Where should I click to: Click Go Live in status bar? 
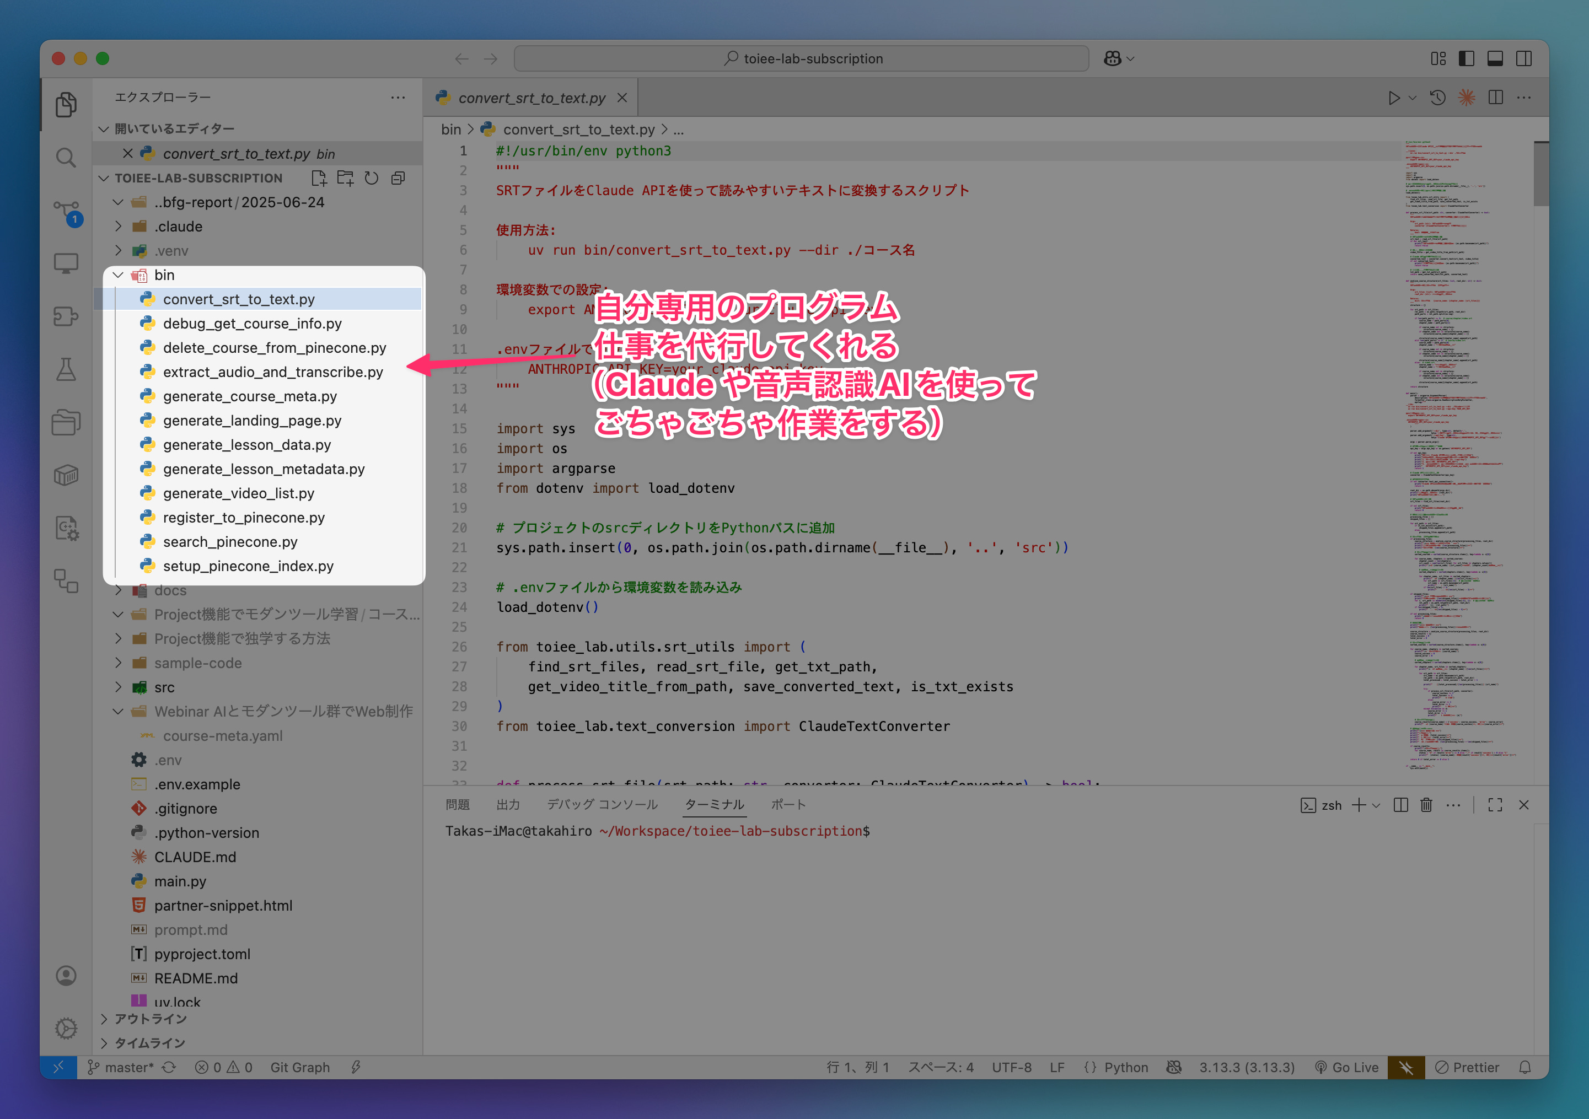[1347, 1067]
